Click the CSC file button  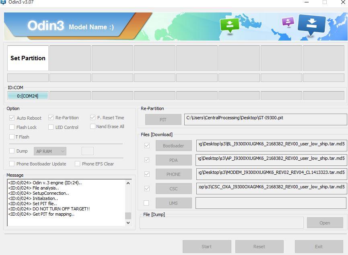(173, 188)
